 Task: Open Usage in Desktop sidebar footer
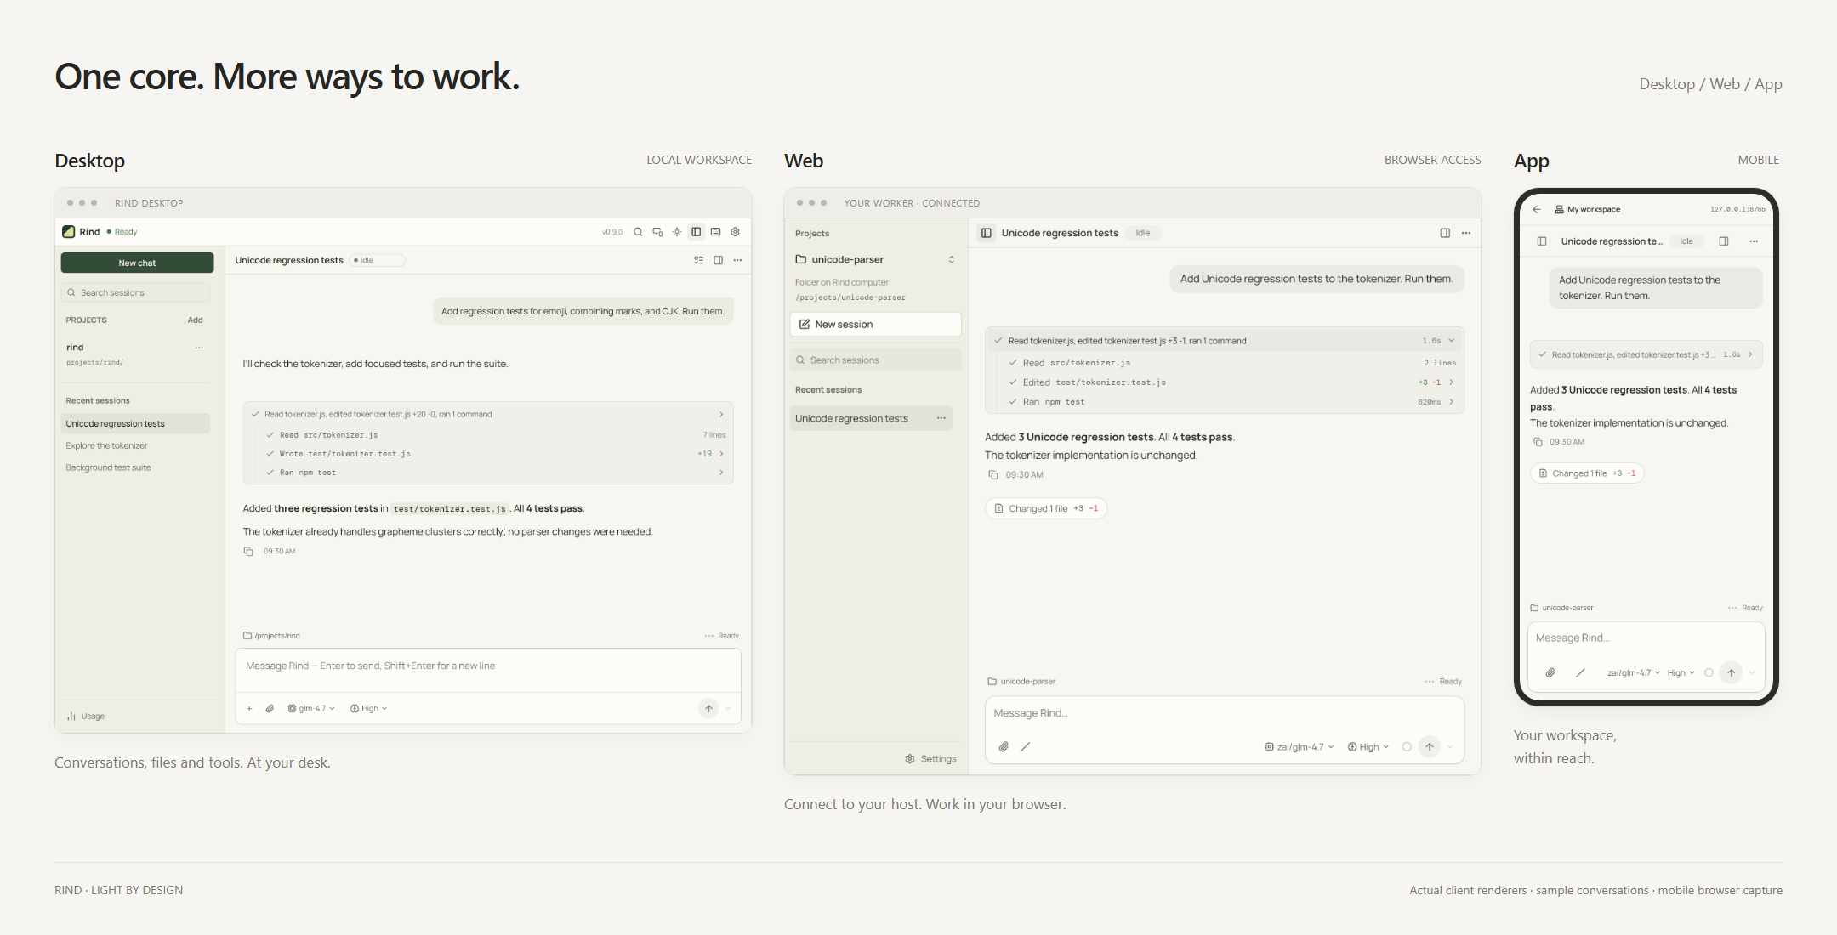86,717
